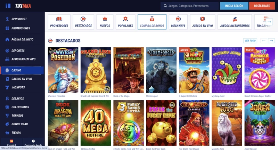Viewport: 278px width, 150px height.
Task: Open Torneos trophy icon
Action: [7, 116]
